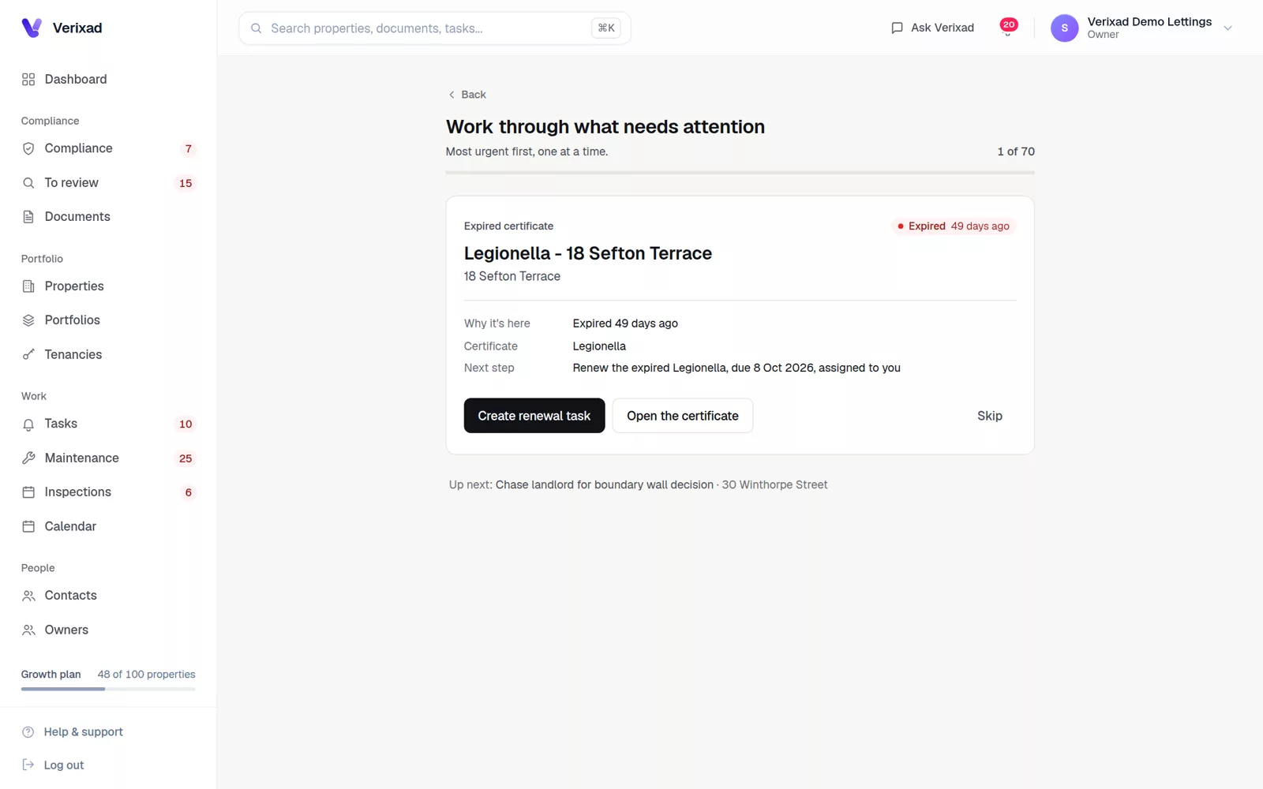Screen dimensions: 1263x789
Task: Go Back from the attention queue
Action: click(x=467, y=95)
